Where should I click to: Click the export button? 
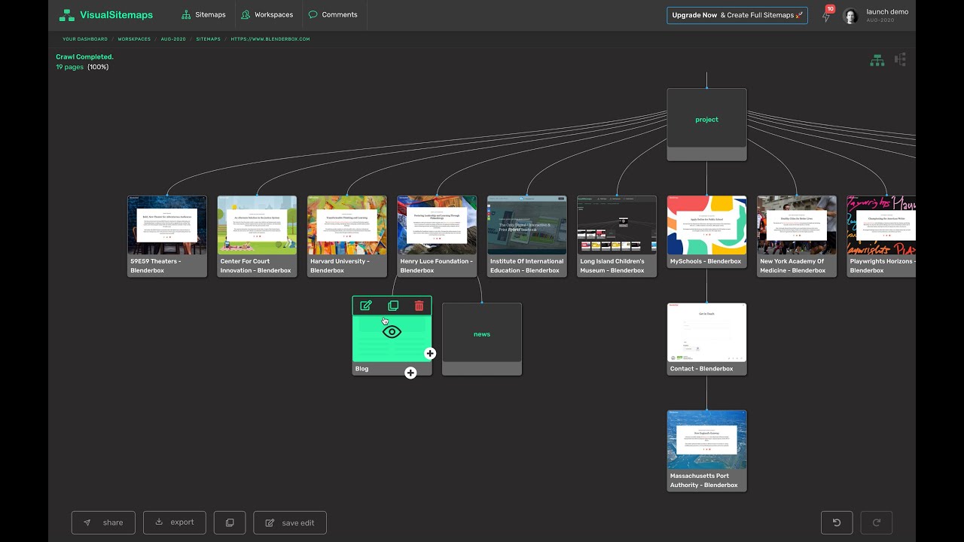175,522
